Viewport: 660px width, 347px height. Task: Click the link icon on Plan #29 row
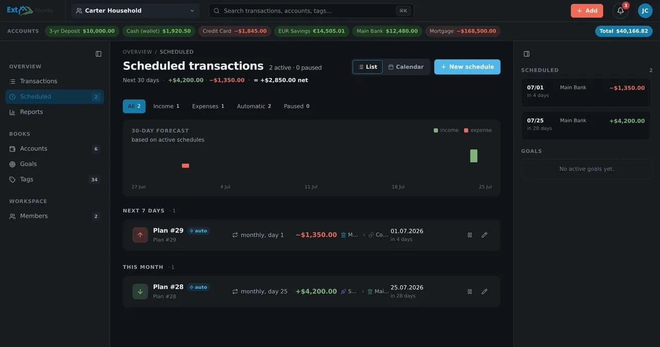point(371,235)
